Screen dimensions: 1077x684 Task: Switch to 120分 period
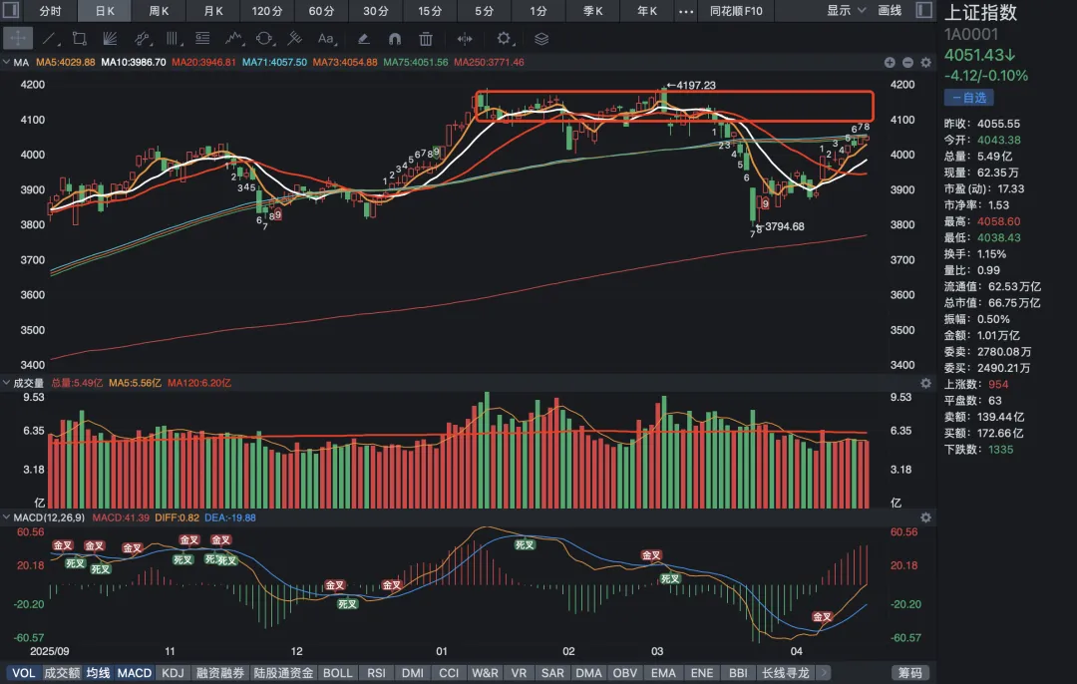pyautogui.click(x=266, y=11)
